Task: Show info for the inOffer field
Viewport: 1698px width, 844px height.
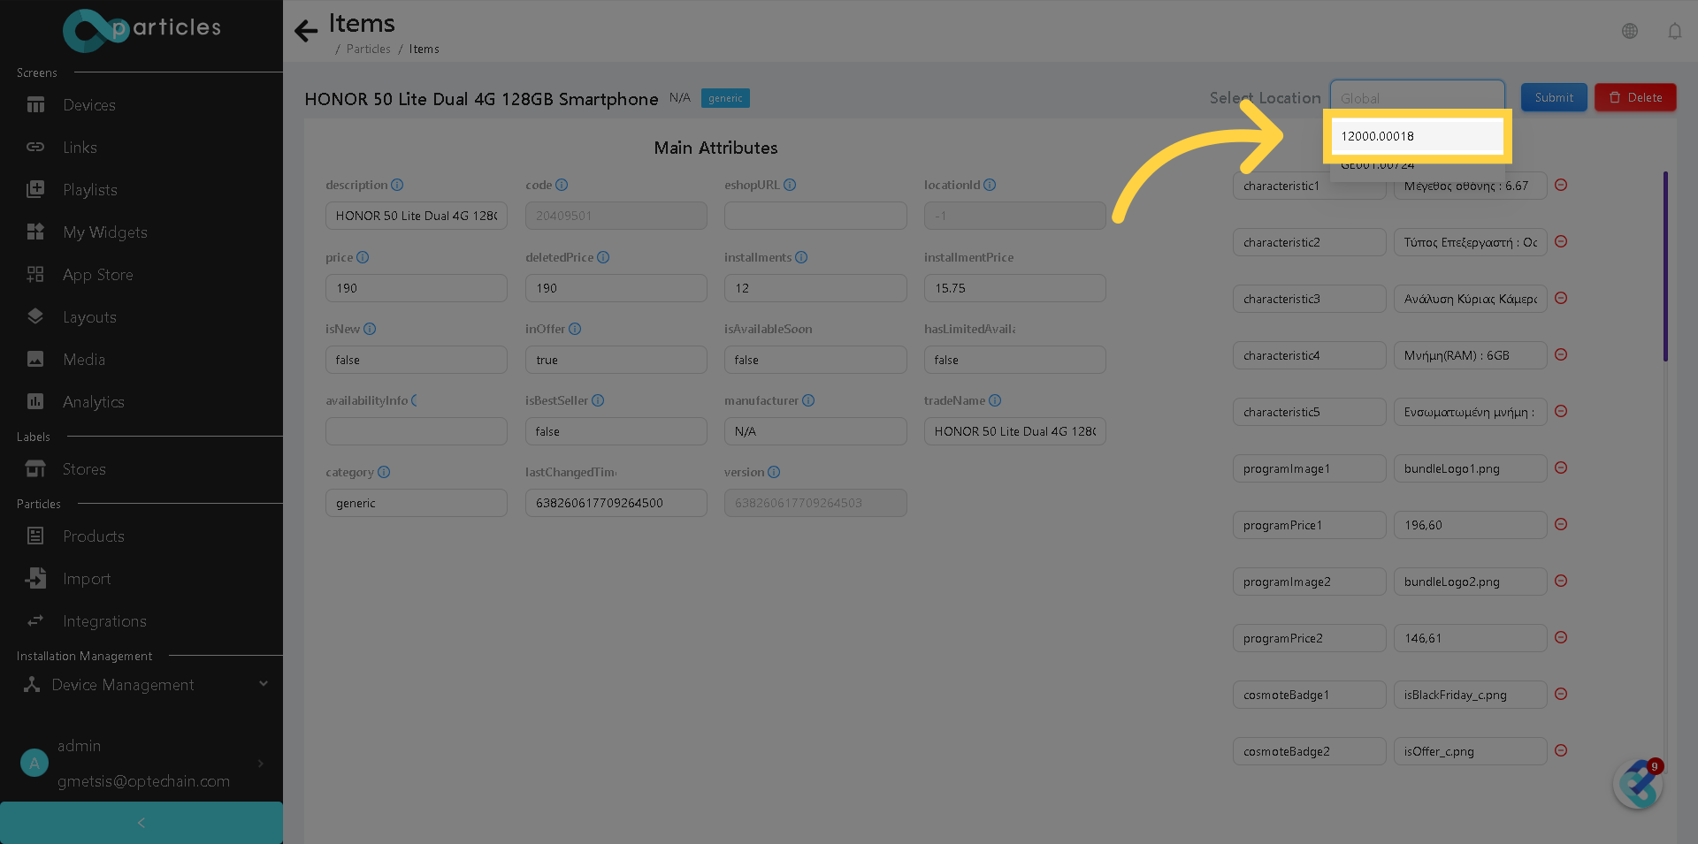Action: pyautogui.click(x=575, y=329)
